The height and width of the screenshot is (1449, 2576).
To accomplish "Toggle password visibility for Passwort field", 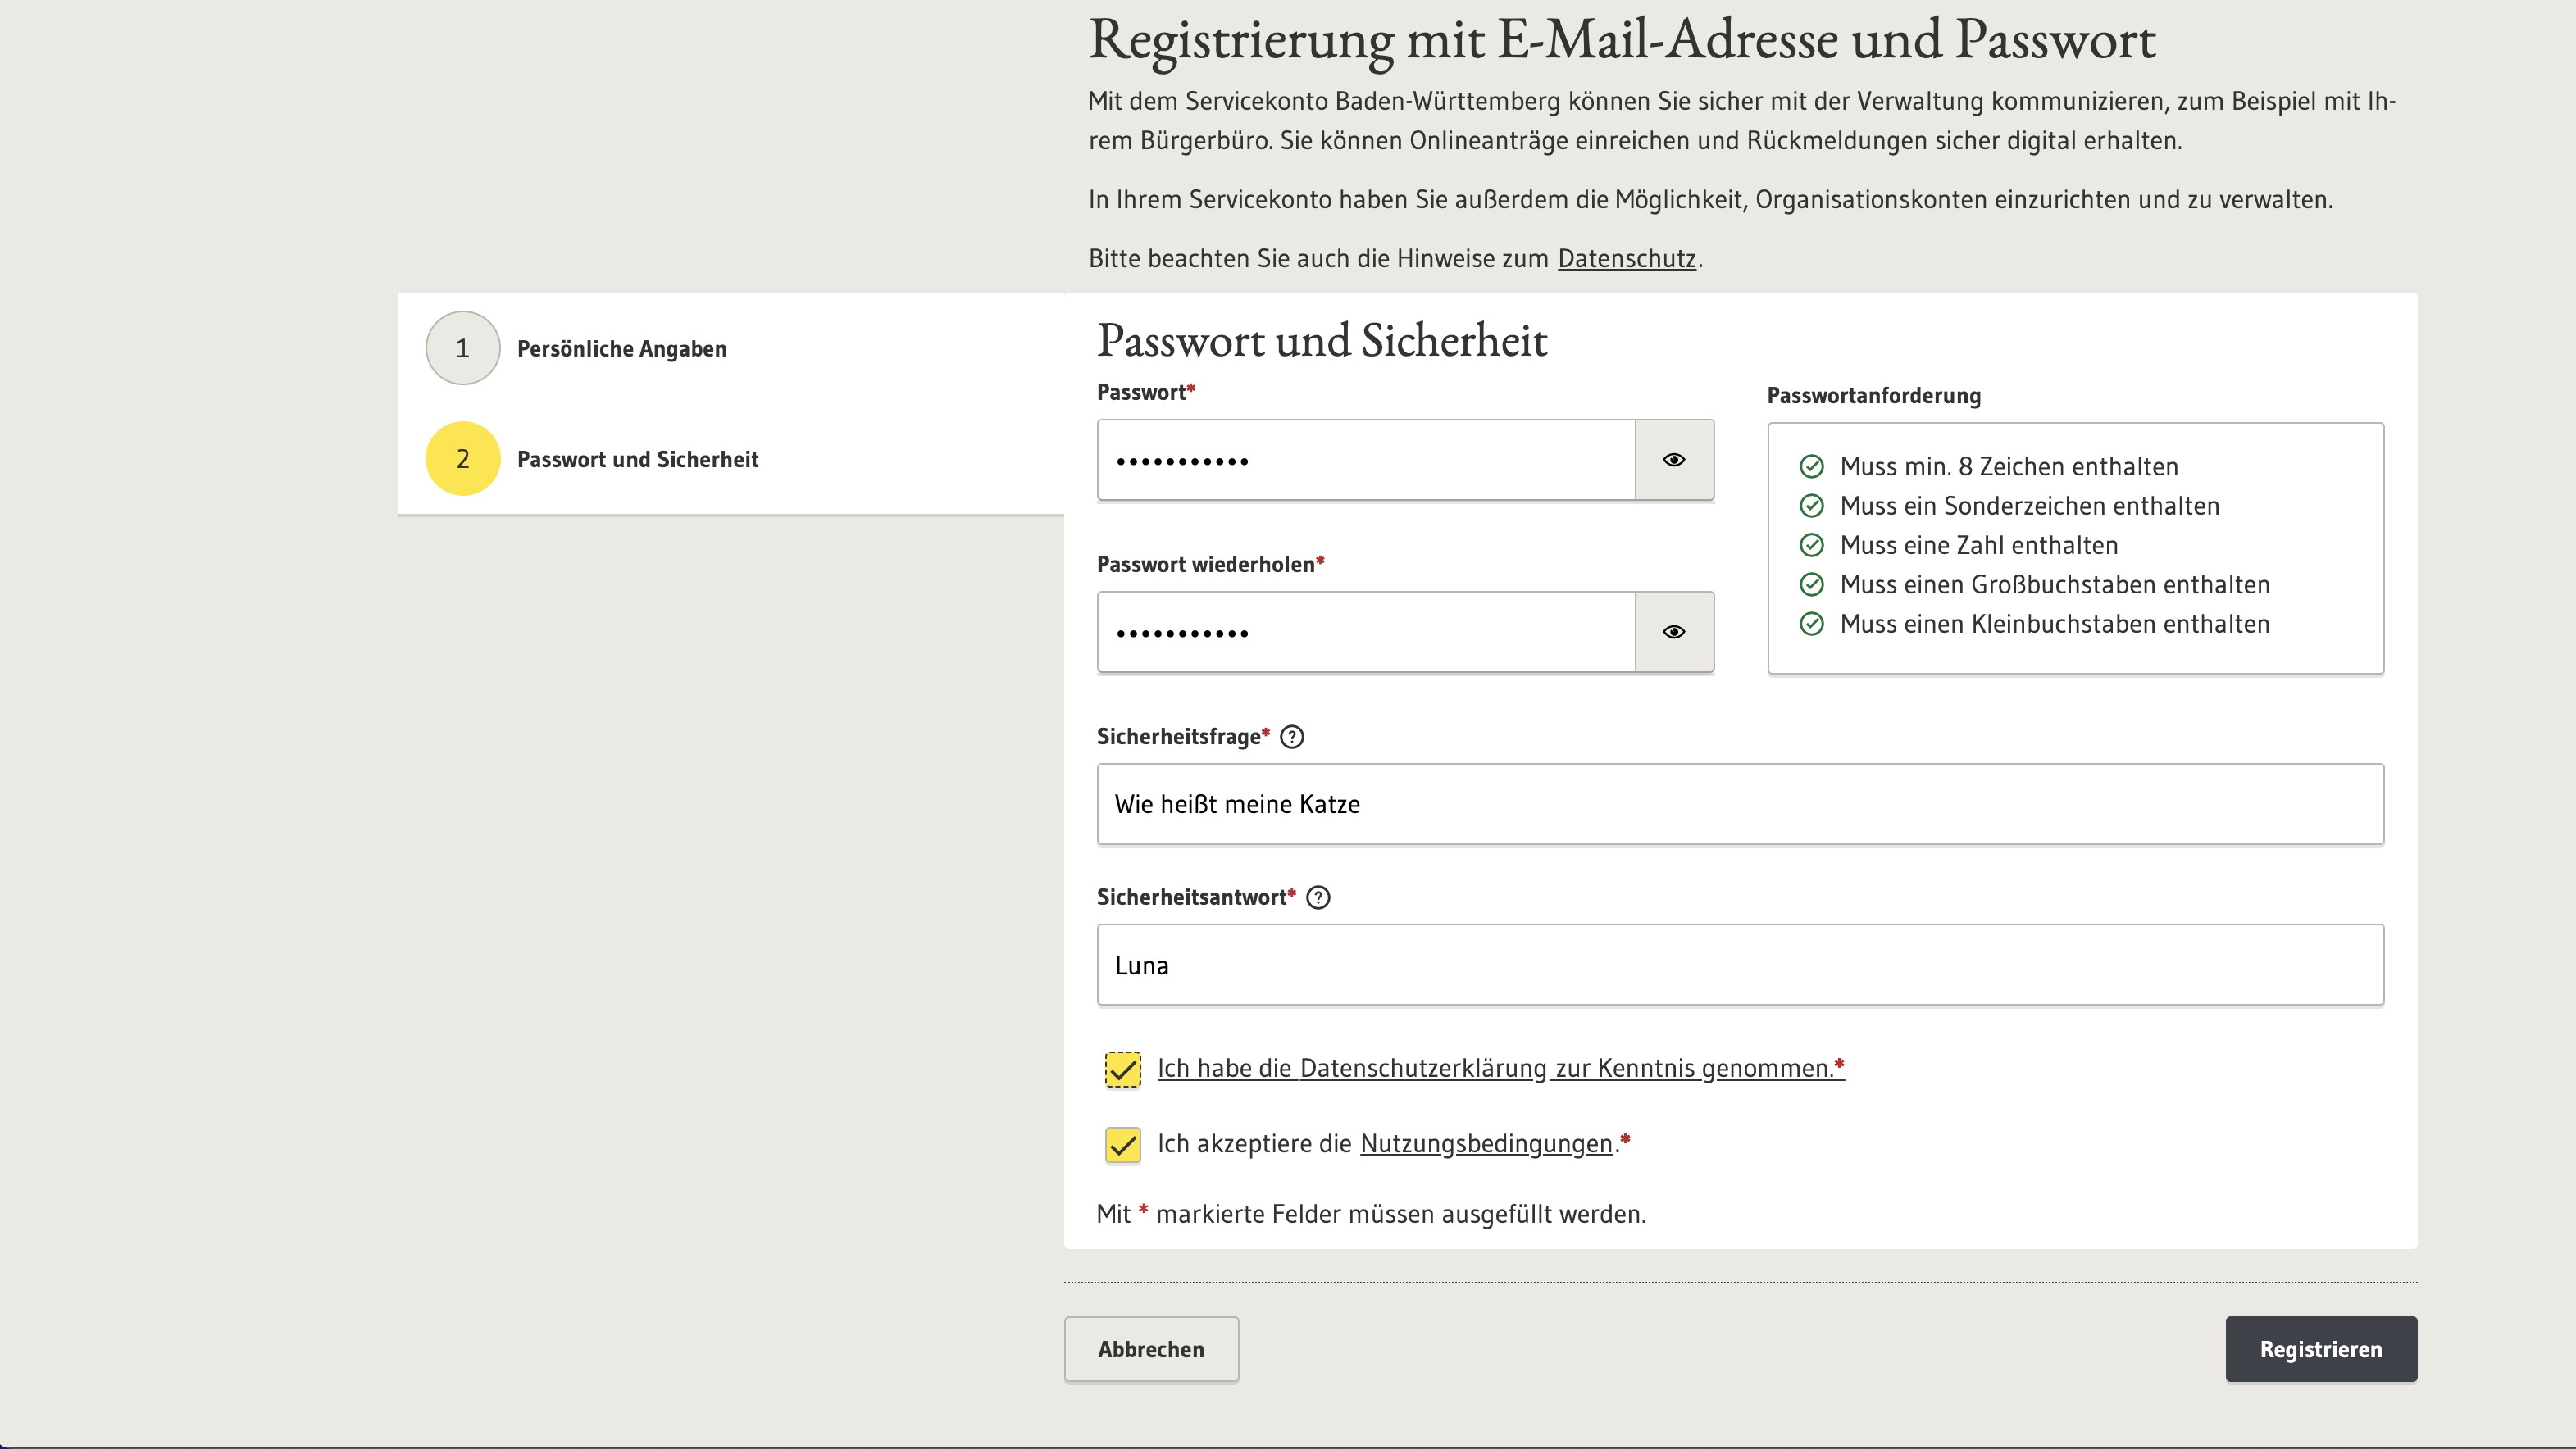I will (x=1672, y=458).
